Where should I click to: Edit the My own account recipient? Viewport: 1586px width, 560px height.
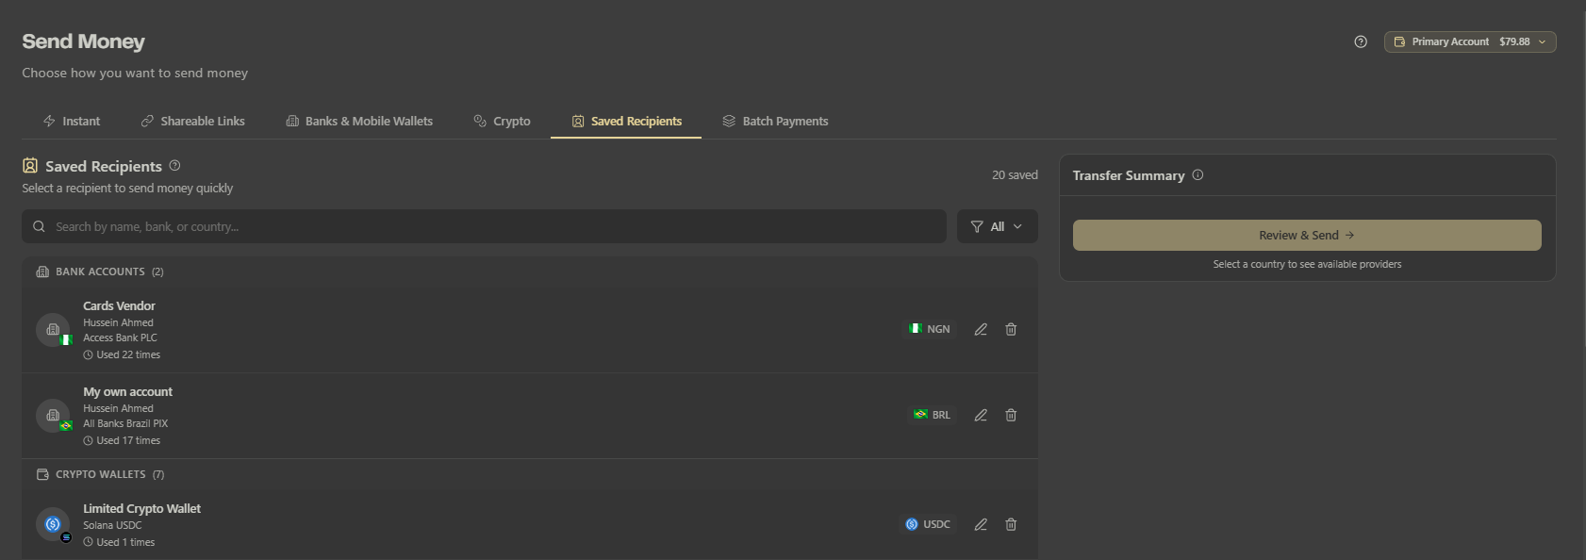(981, 415)
